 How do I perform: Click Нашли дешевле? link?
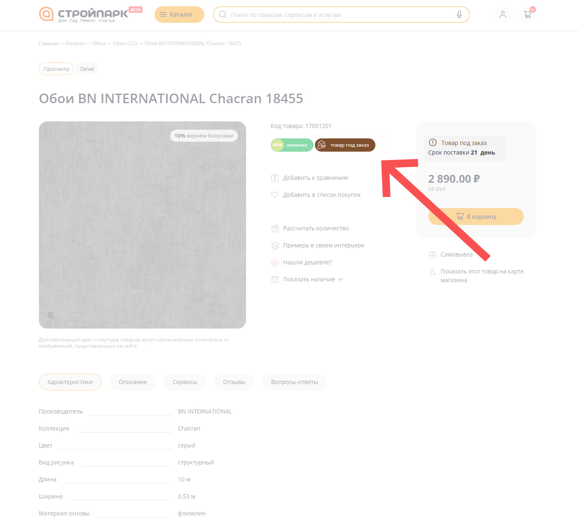[307, 262]
